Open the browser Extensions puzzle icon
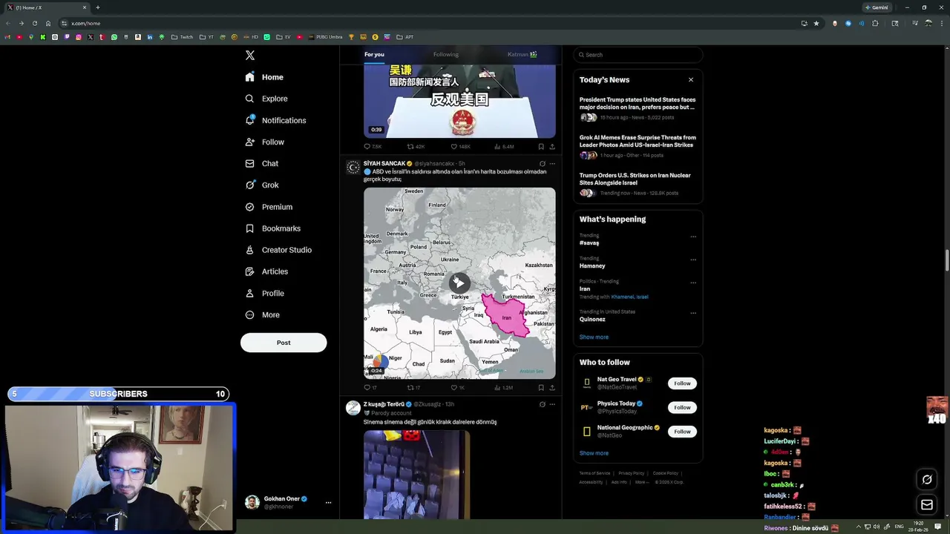Viewport: 950px width, 534px height. [875, 23]
